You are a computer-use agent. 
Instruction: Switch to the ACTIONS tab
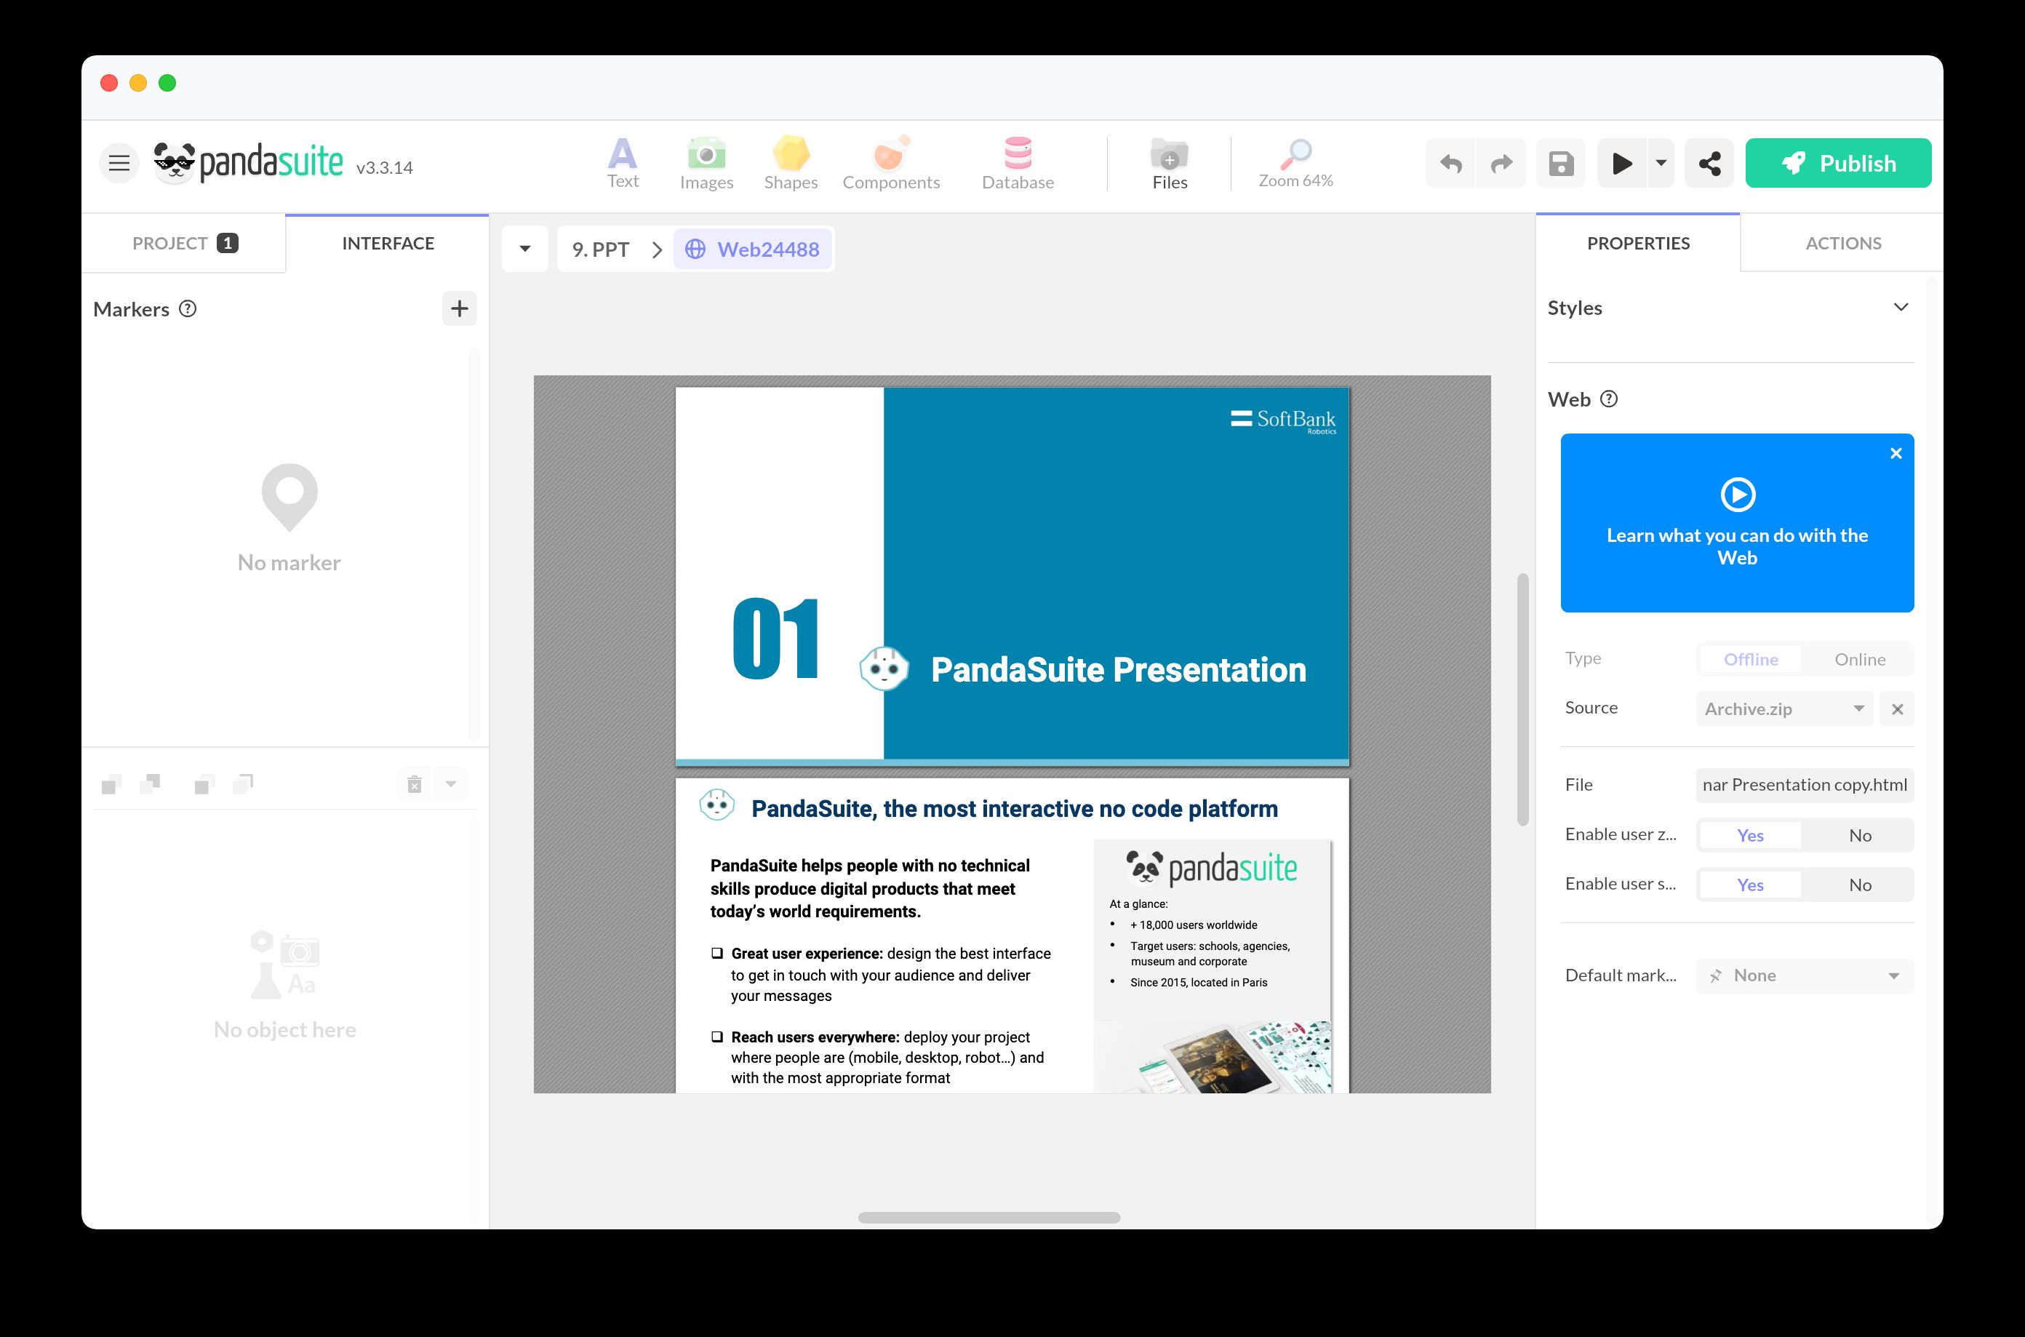[1842, 243]
